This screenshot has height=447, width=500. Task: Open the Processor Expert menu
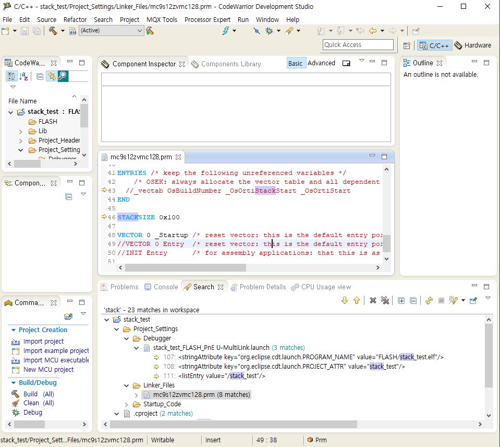tap(208, 19)
